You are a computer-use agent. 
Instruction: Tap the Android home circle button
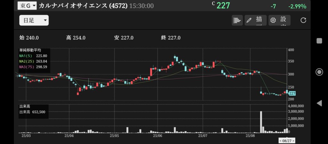tap(319, 72)
